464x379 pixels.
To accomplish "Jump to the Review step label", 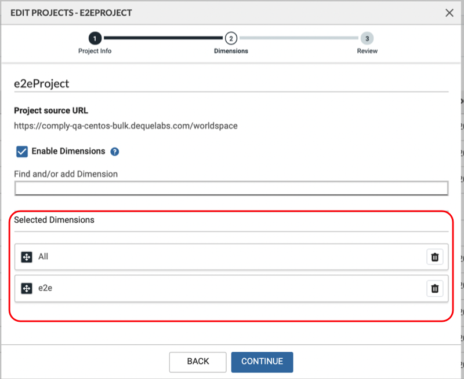I will pyautogui.click(x=367, y=51).
